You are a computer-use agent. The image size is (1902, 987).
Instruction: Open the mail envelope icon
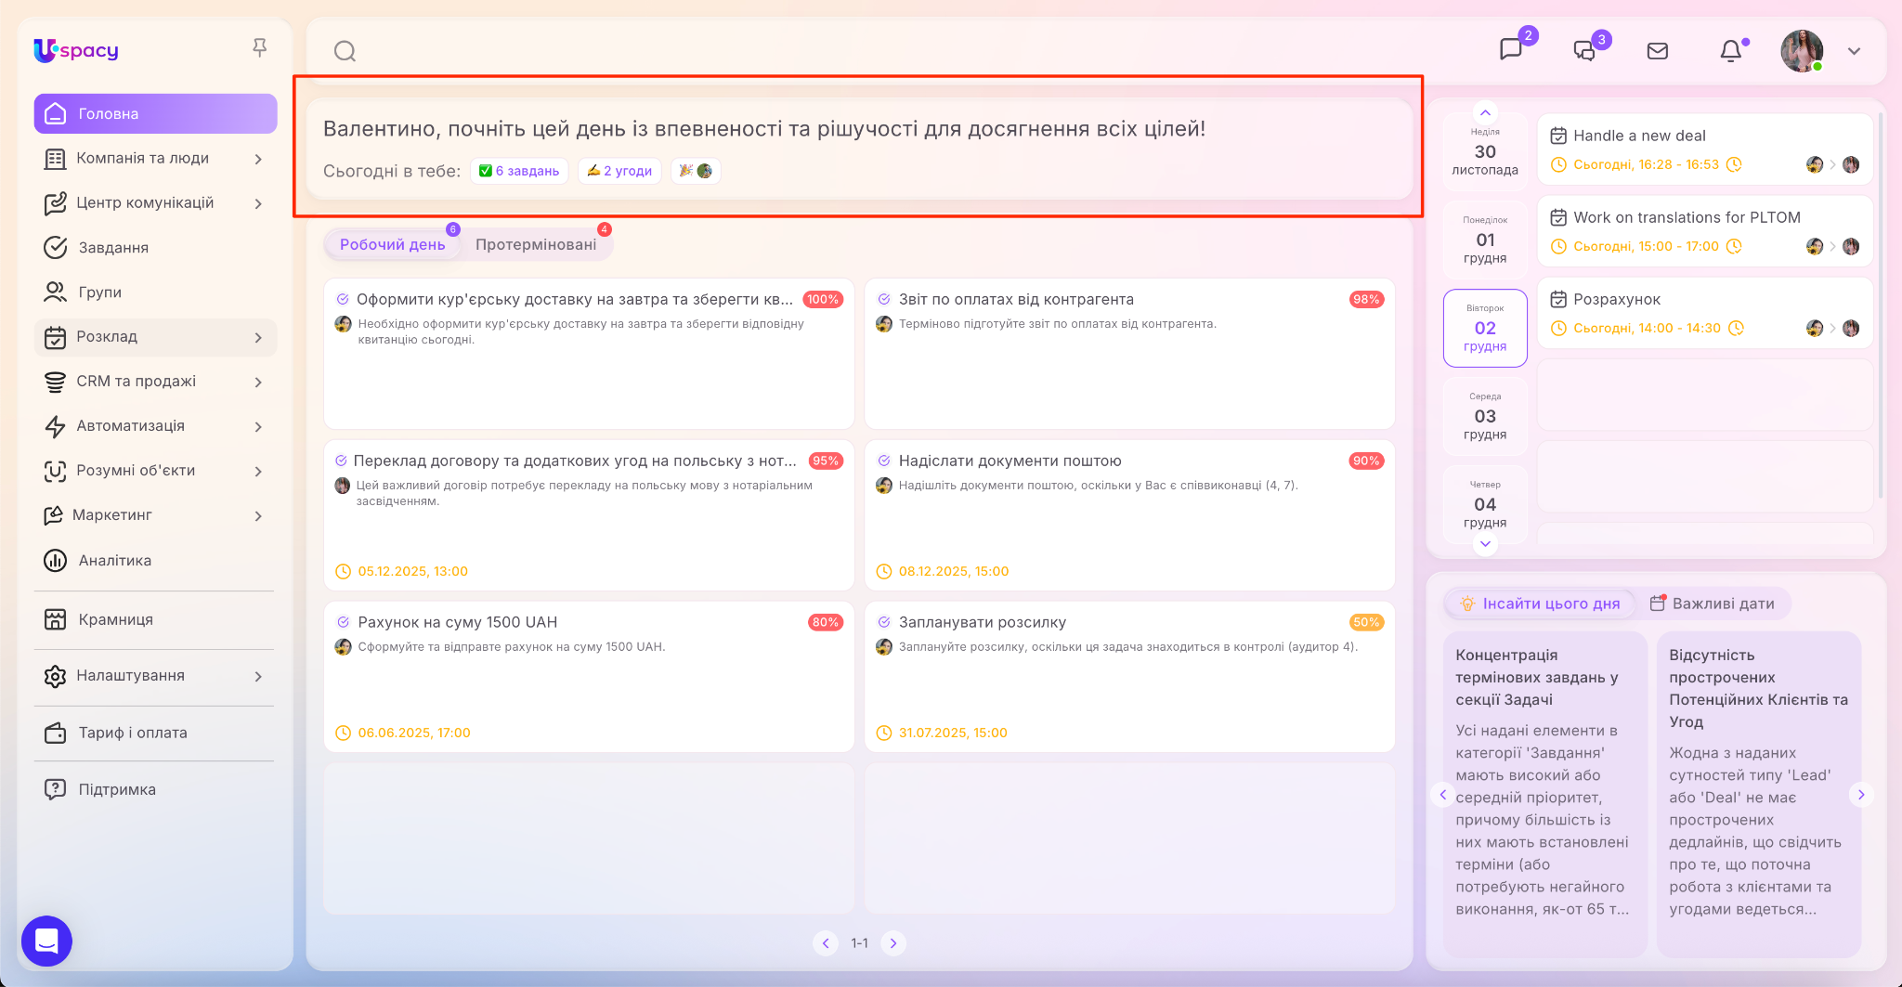(x=1657, y=51)
